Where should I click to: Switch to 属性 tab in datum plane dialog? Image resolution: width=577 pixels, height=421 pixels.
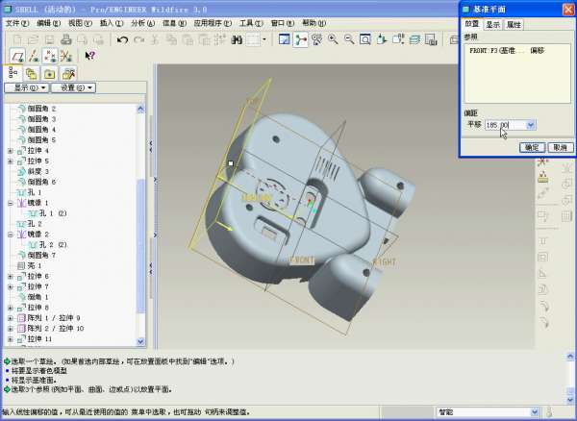[514, 25]
